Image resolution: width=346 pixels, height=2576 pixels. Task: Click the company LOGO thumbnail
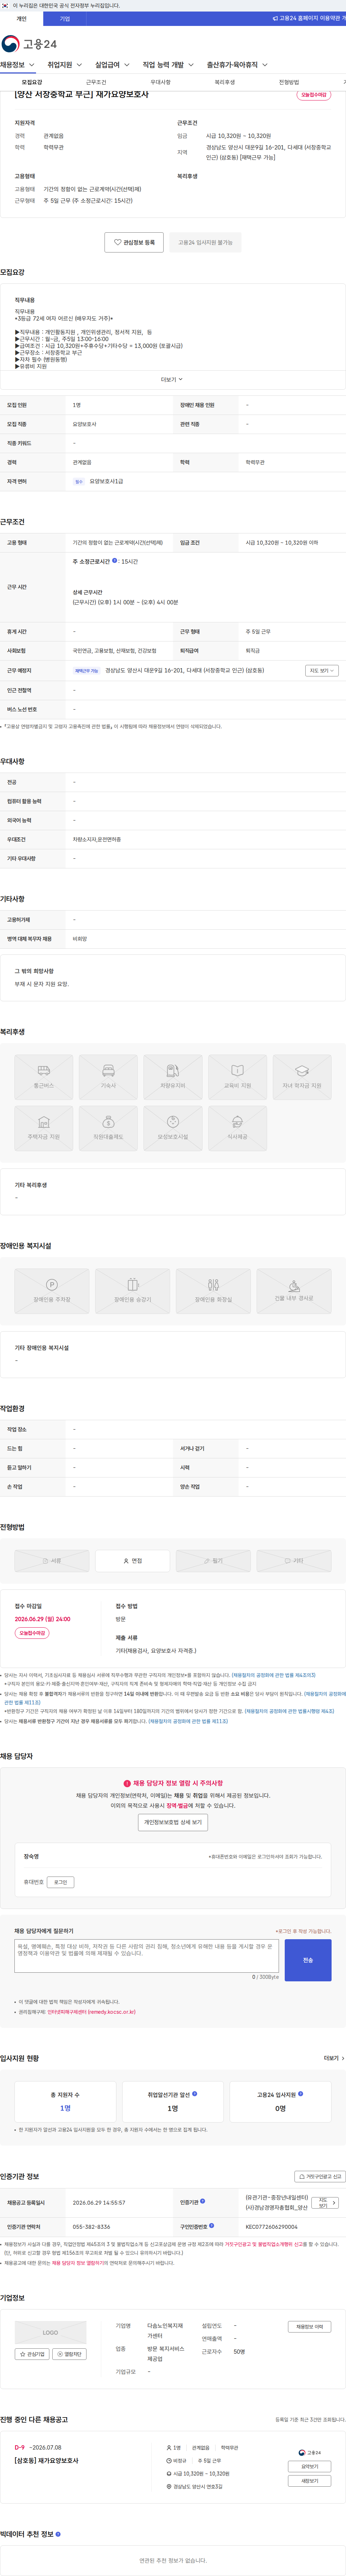(x=50, y=2333)
